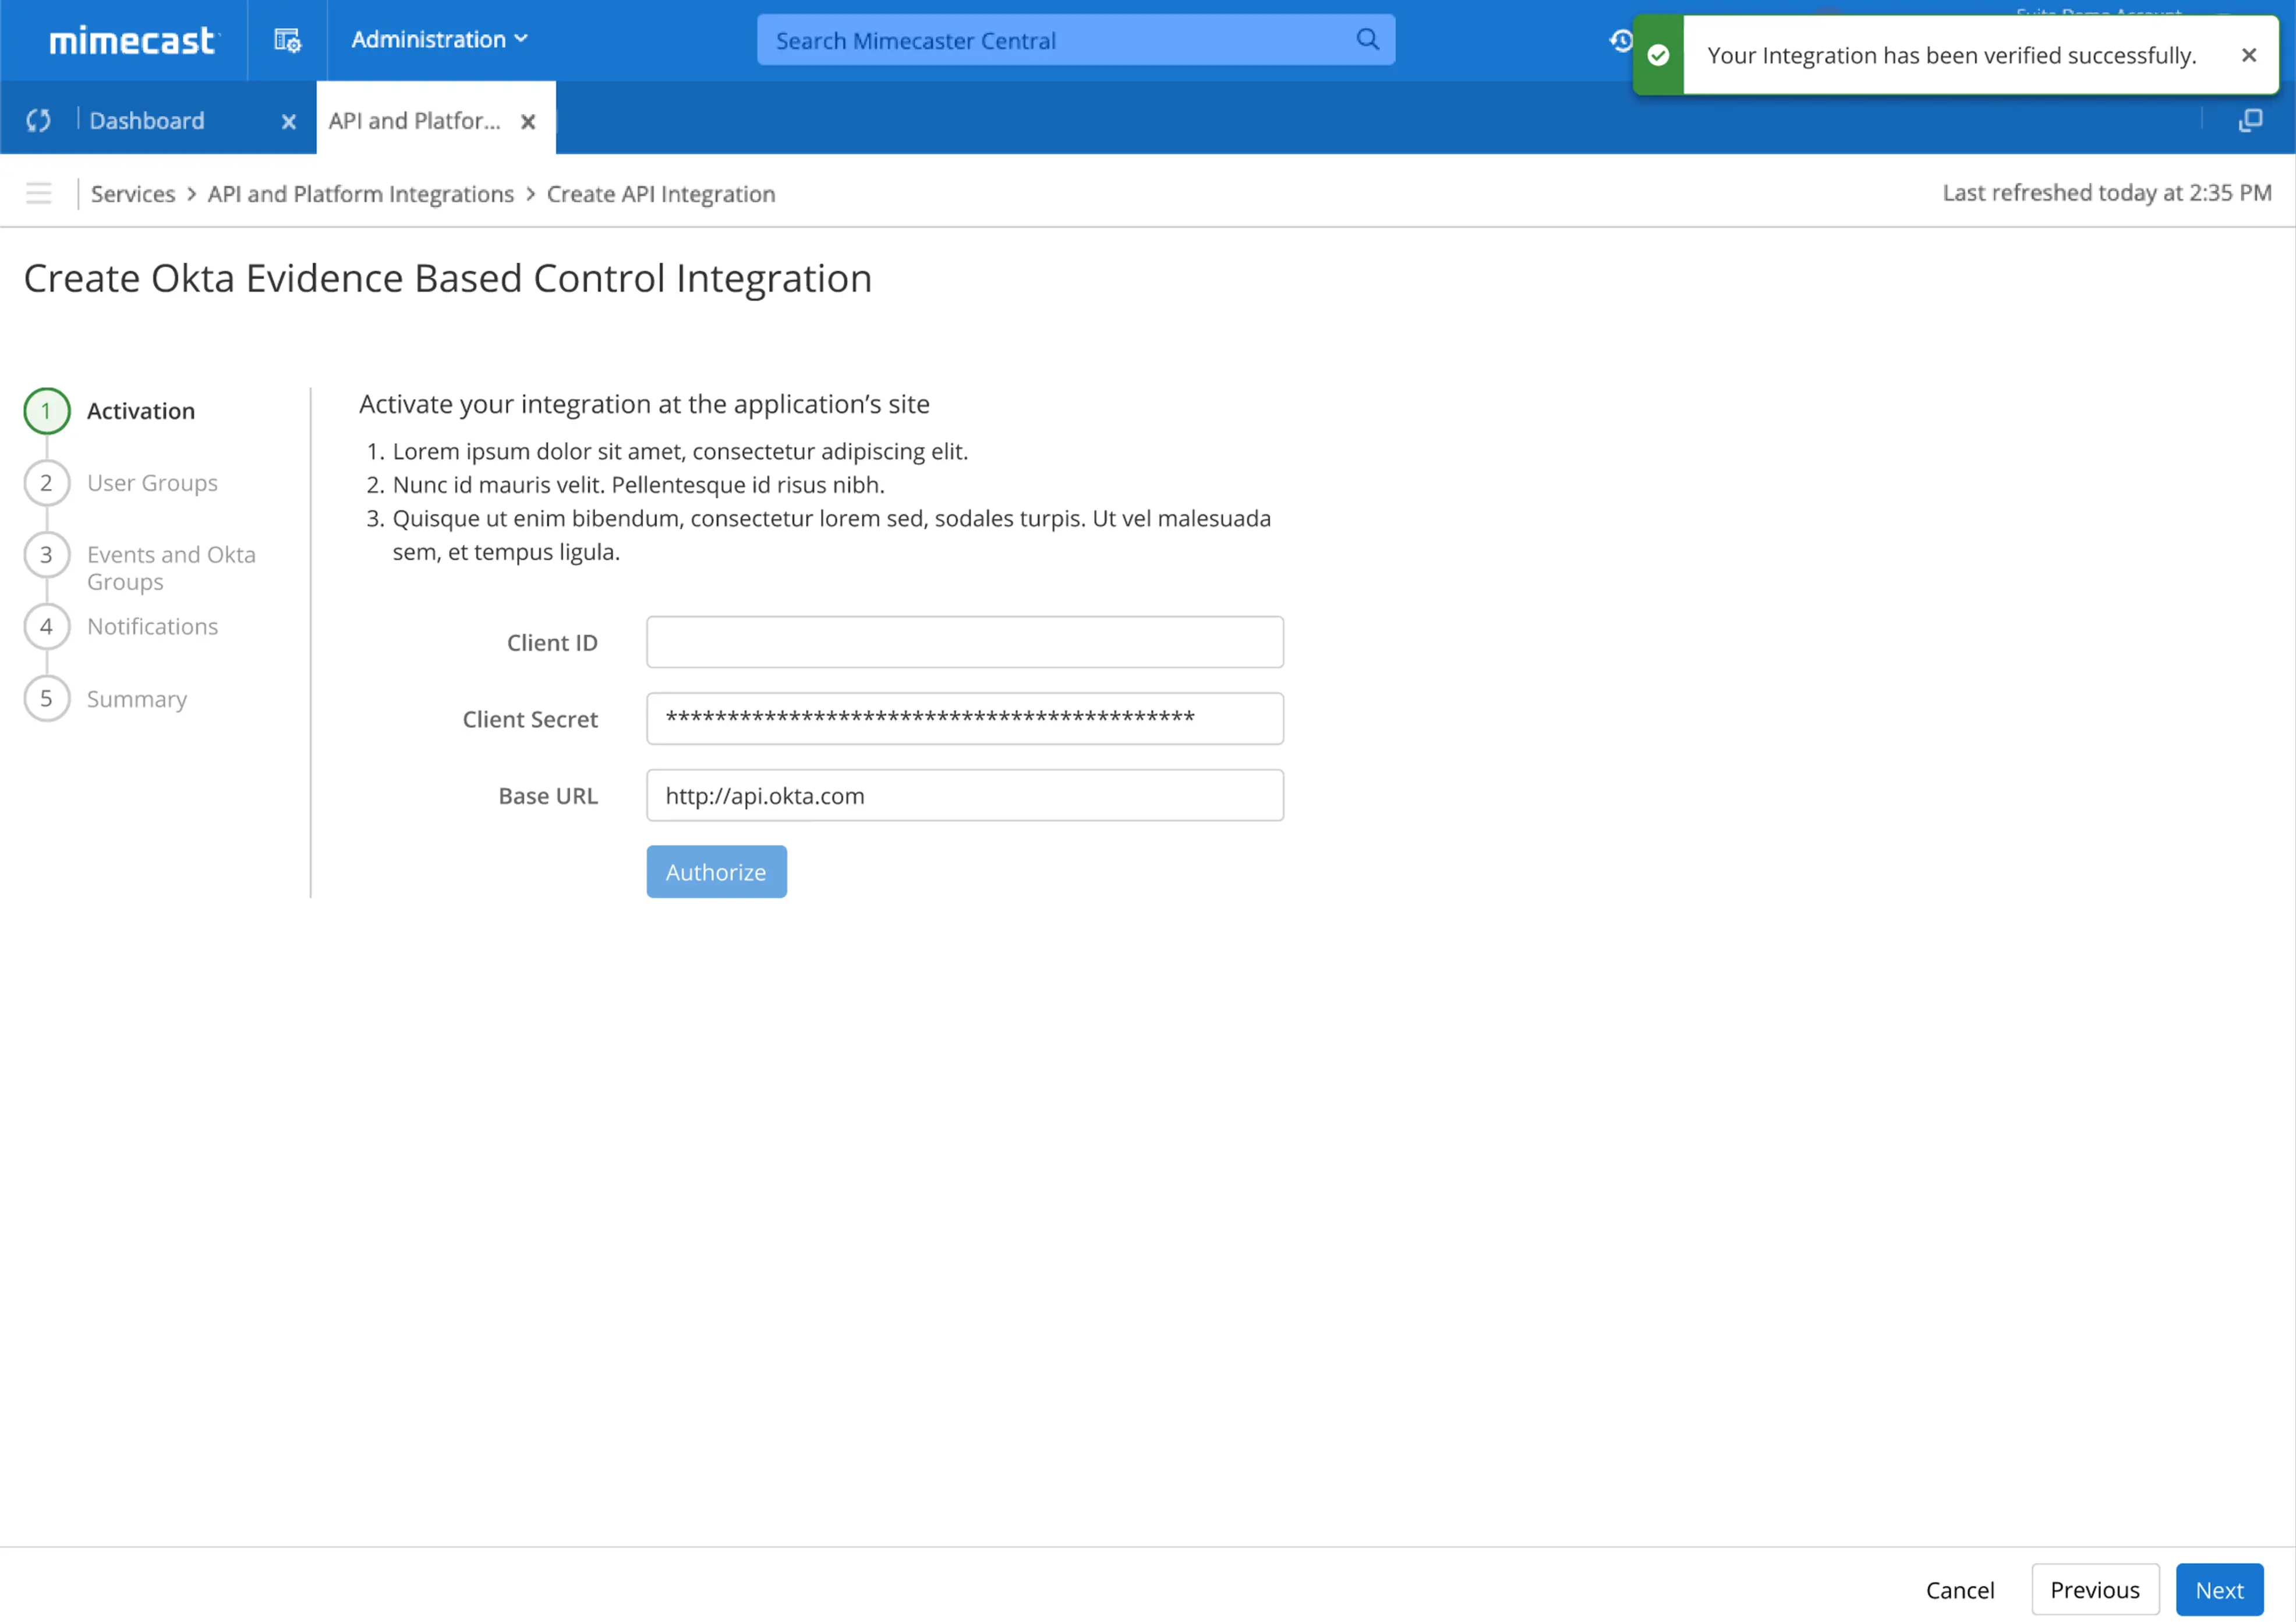Click the Client Secret input field
Viewport: 2296px width, 1622px height.
[965, 719]
